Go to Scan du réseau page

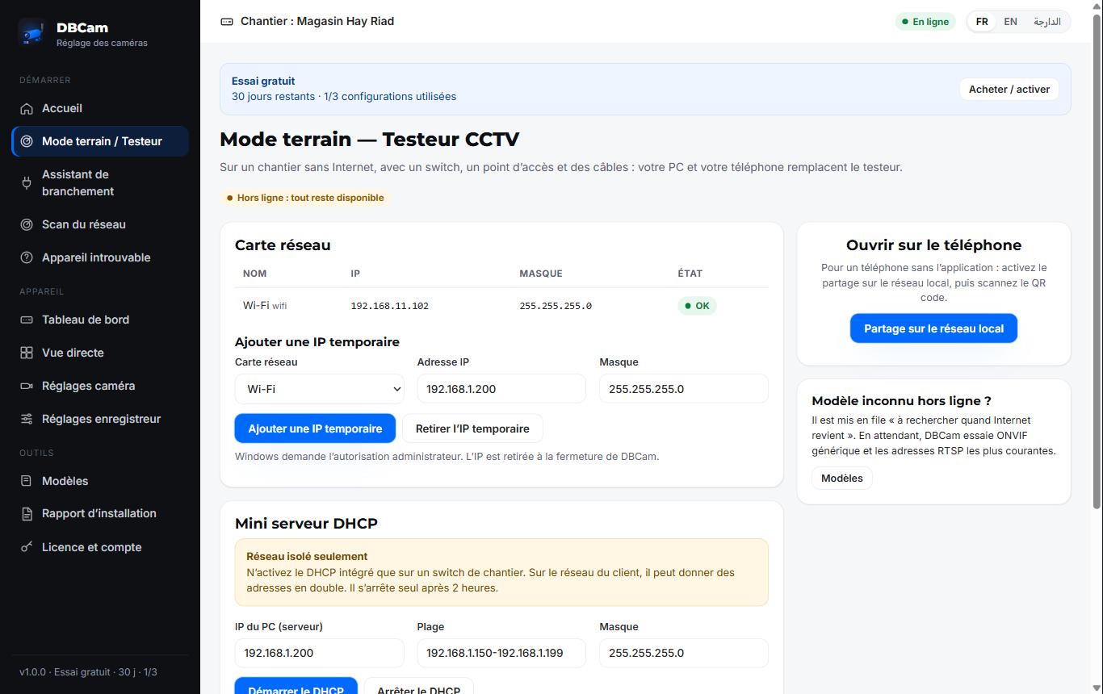(x=100, y=224)
